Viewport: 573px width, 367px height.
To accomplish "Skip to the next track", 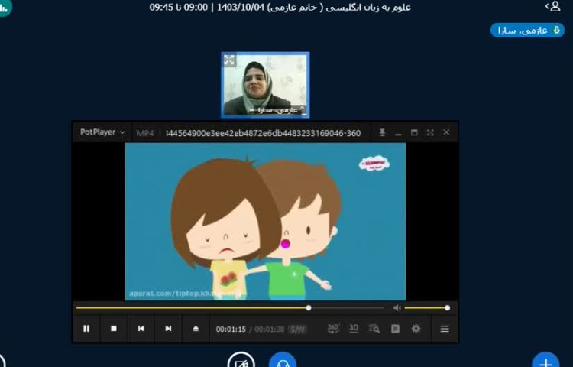I will (168, 329).
